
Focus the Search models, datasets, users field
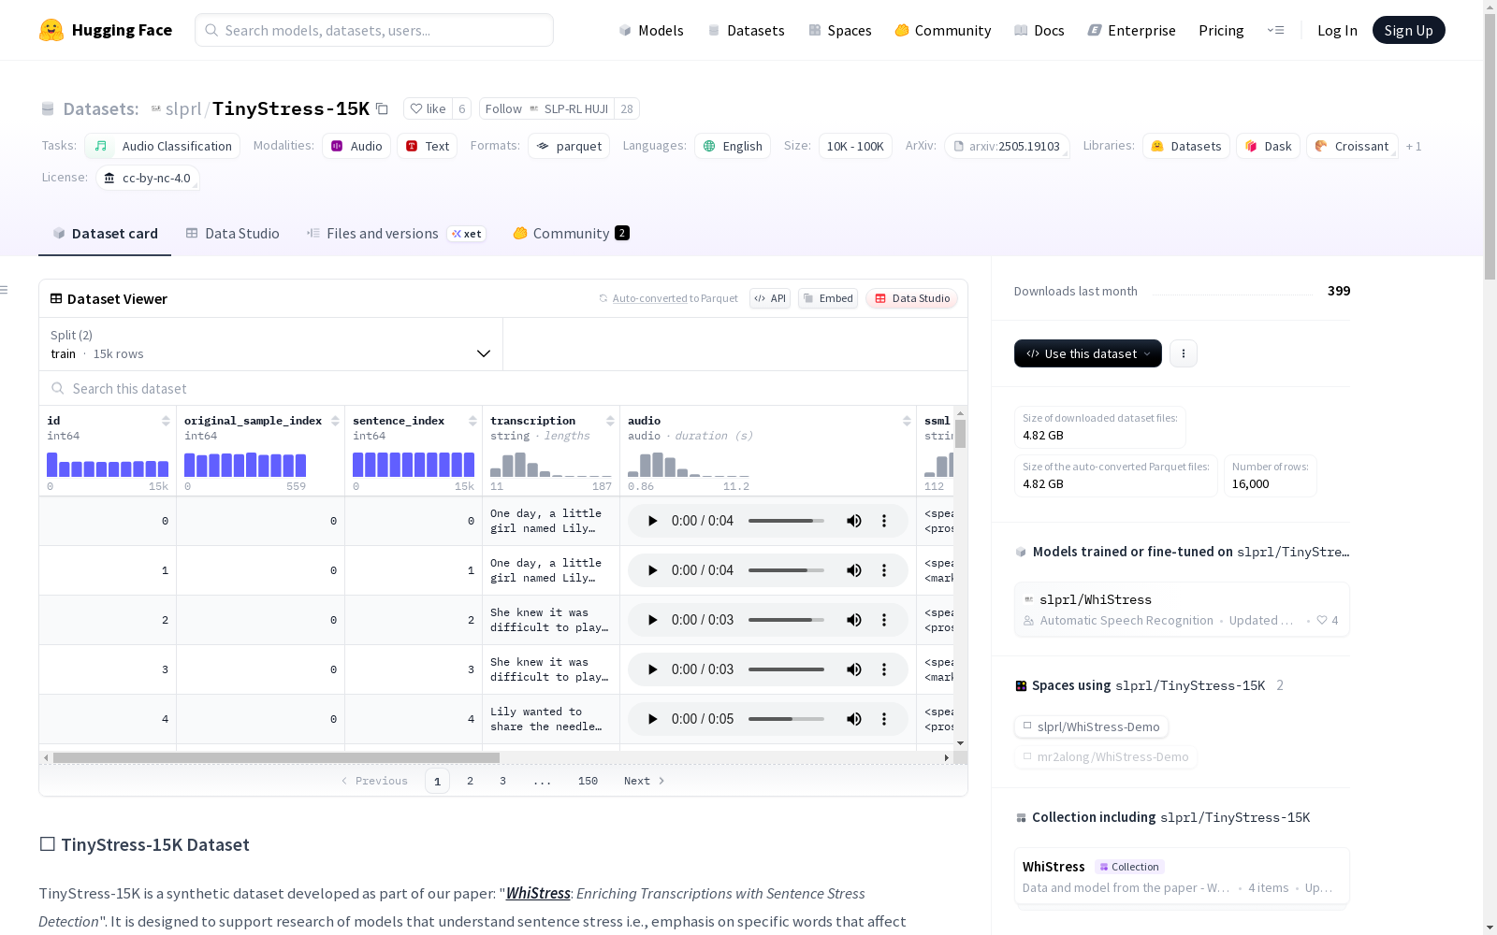click(374, 30)
